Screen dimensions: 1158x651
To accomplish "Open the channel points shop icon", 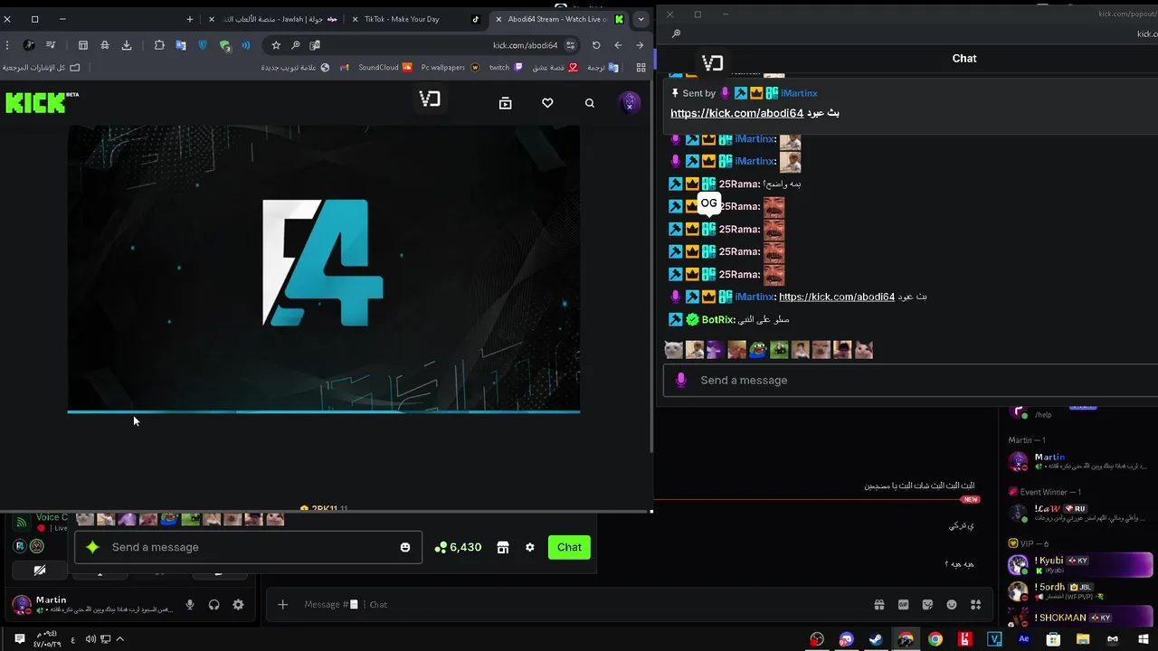I will point(503,547).
